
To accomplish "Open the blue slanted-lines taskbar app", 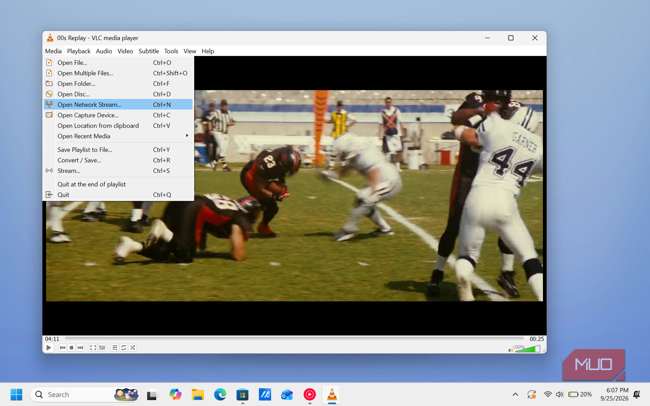I will tap(265, 394).
